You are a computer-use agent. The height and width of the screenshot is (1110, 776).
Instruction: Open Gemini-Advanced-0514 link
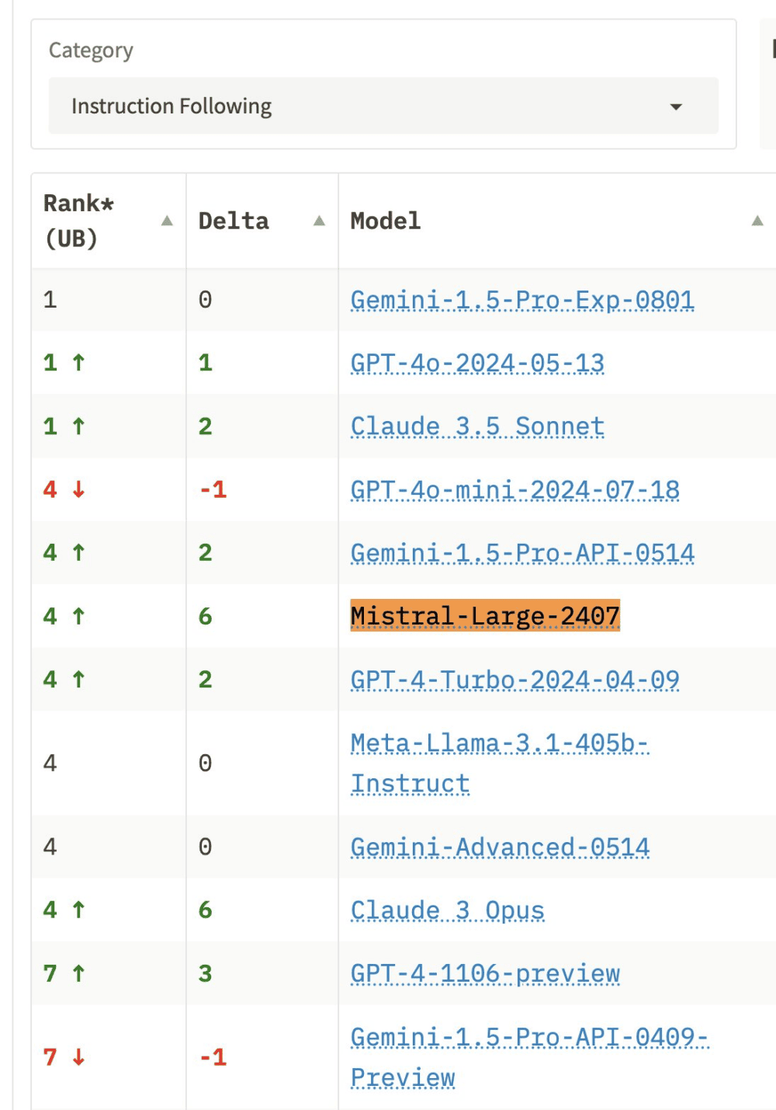click(500, 847)
